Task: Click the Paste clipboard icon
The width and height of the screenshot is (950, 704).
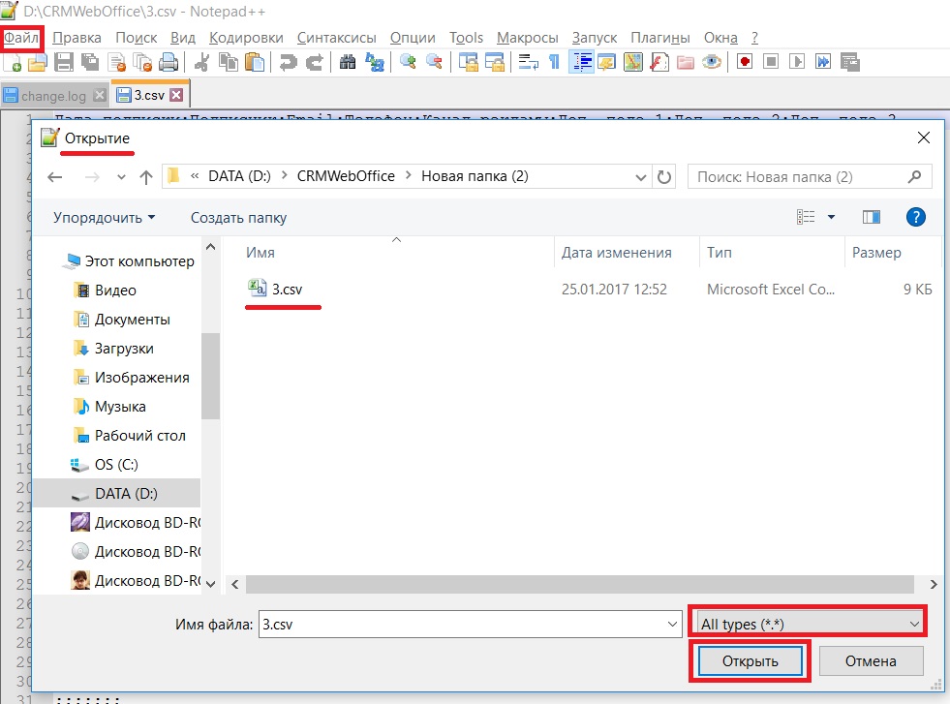Action: tap(255, 62)
